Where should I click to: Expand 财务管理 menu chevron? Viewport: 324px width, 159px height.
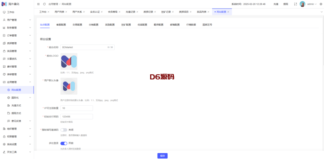(x=30, y=28)
